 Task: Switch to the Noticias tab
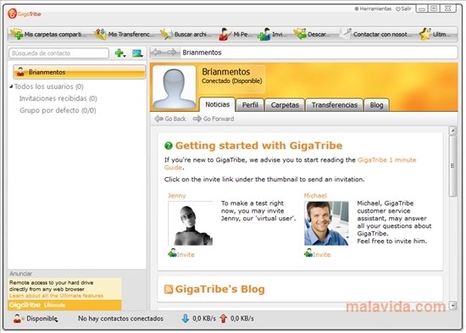click(217, 104)
